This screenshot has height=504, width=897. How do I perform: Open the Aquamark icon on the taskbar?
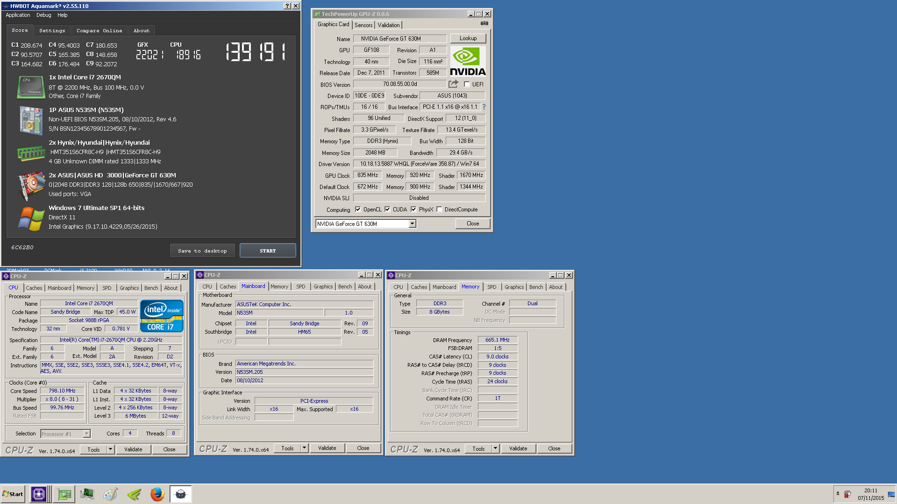point(181,494)
